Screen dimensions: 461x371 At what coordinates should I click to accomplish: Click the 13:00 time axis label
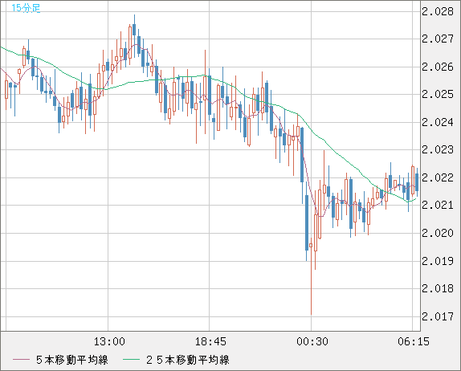coord(109,341)
